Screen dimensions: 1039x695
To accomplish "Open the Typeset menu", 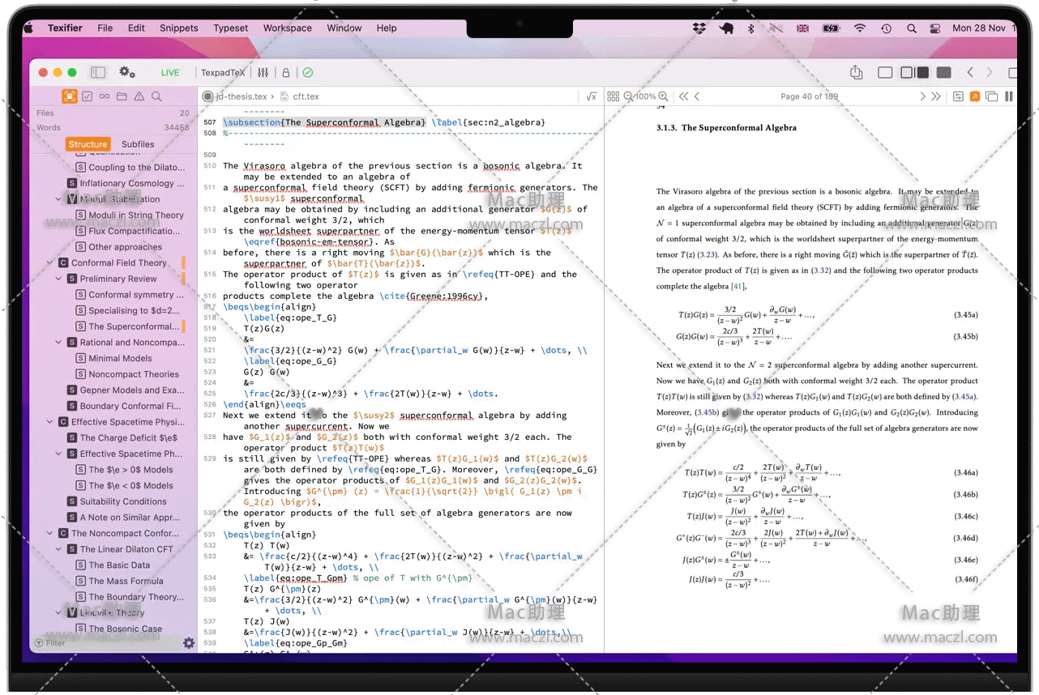I will pyautogui.click(x=231, y=28).
